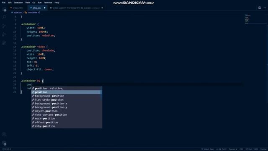Click 'left: 0;' line
This screenshot has height=151, width=268.
pos(33,65)
